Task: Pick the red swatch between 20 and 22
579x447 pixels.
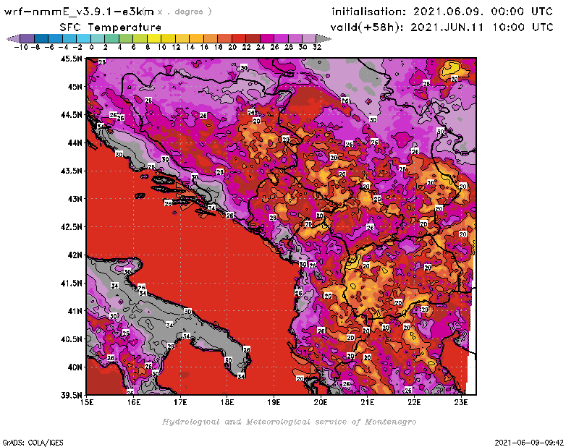Action: click(x=239, y=38)
